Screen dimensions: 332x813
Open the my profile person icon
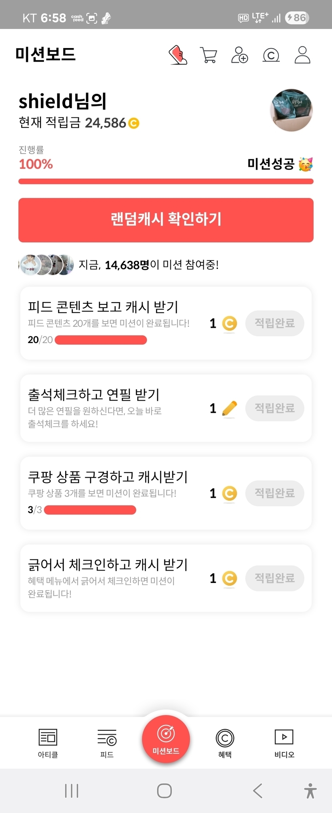(302, 55)
